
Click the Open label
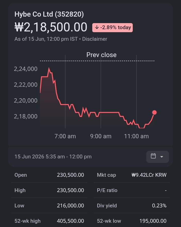click(21, 175)
